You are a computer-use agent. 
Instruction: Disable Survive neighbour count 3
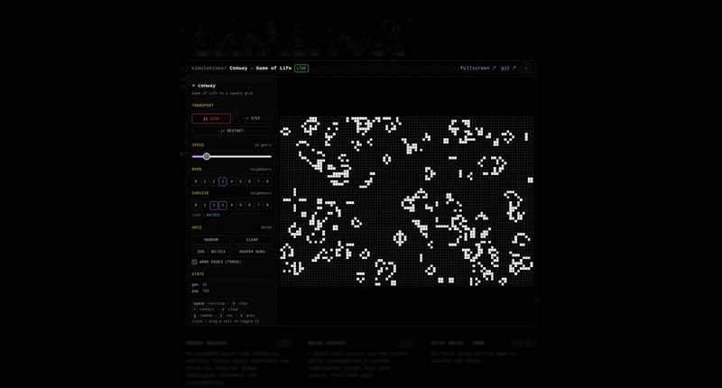tap(222, 205)
